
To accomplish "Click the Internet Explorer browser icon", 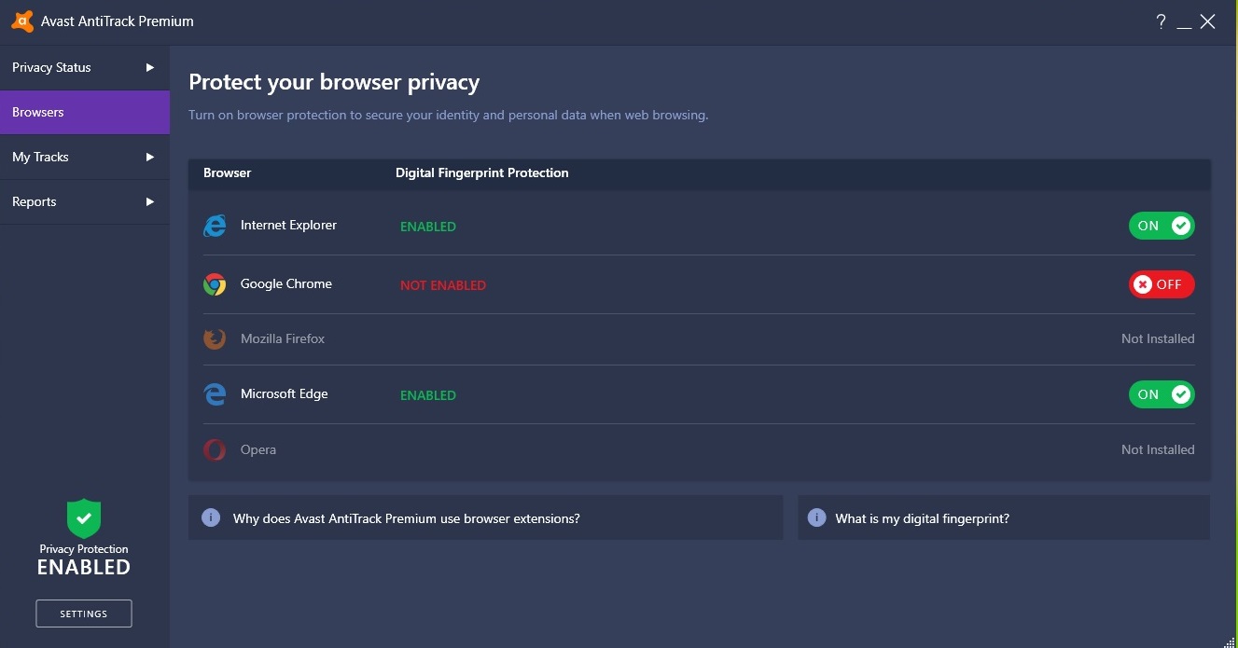I will 215,226.
